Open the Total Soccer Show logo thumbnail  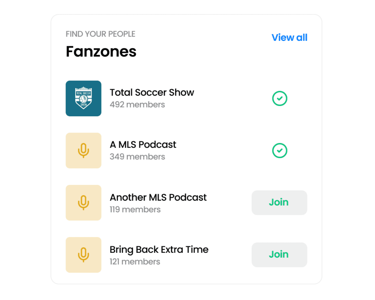[83, 98]
